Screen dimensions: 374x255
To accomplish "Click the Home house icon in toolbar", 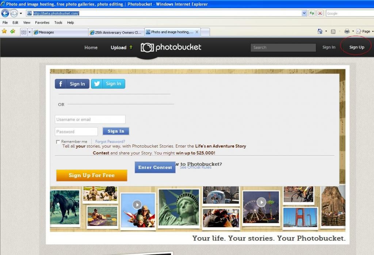I will 320,32.
